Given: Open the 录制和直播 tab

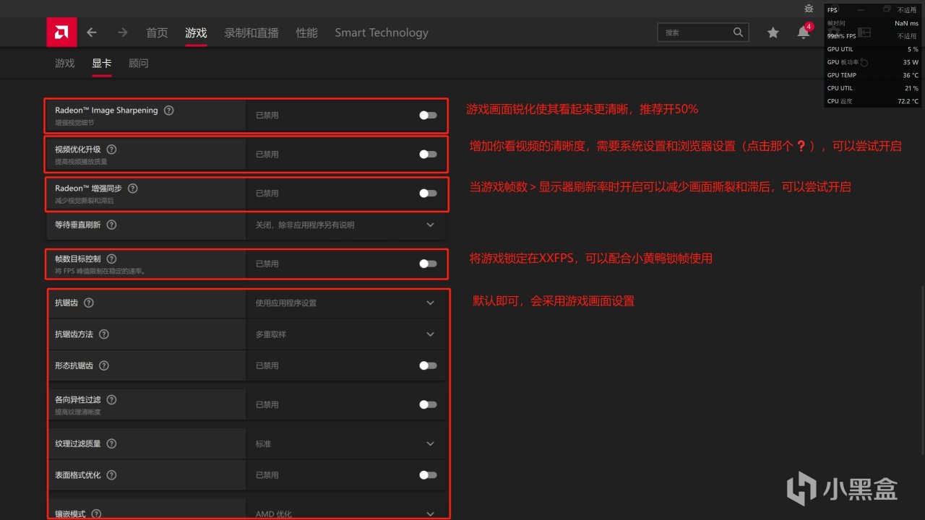Looking at the screenshot, I should (x=251, y=32).
